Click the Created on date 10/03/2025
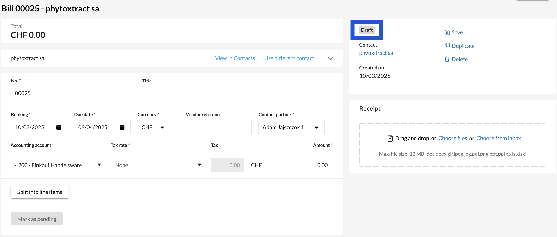 (x=375, y=76)
